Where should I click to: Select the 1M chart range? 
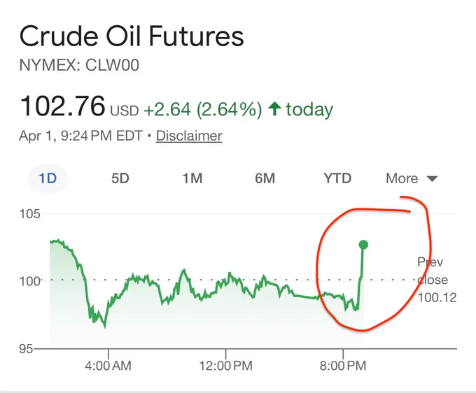coord(192,178)
